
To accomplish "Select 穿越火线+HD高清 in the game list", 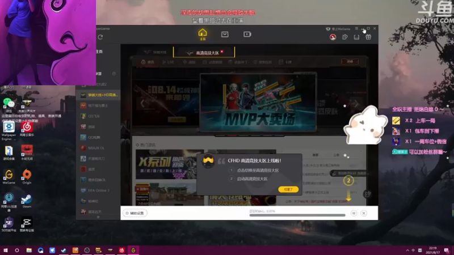I will (x=98, y=95).
